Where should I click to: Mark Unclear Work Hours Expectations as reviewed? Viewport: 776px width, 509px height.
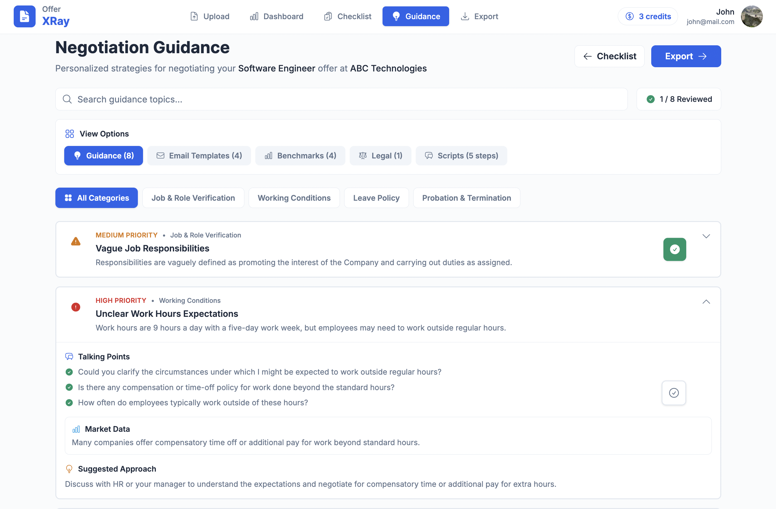click(x=674, y=393)
